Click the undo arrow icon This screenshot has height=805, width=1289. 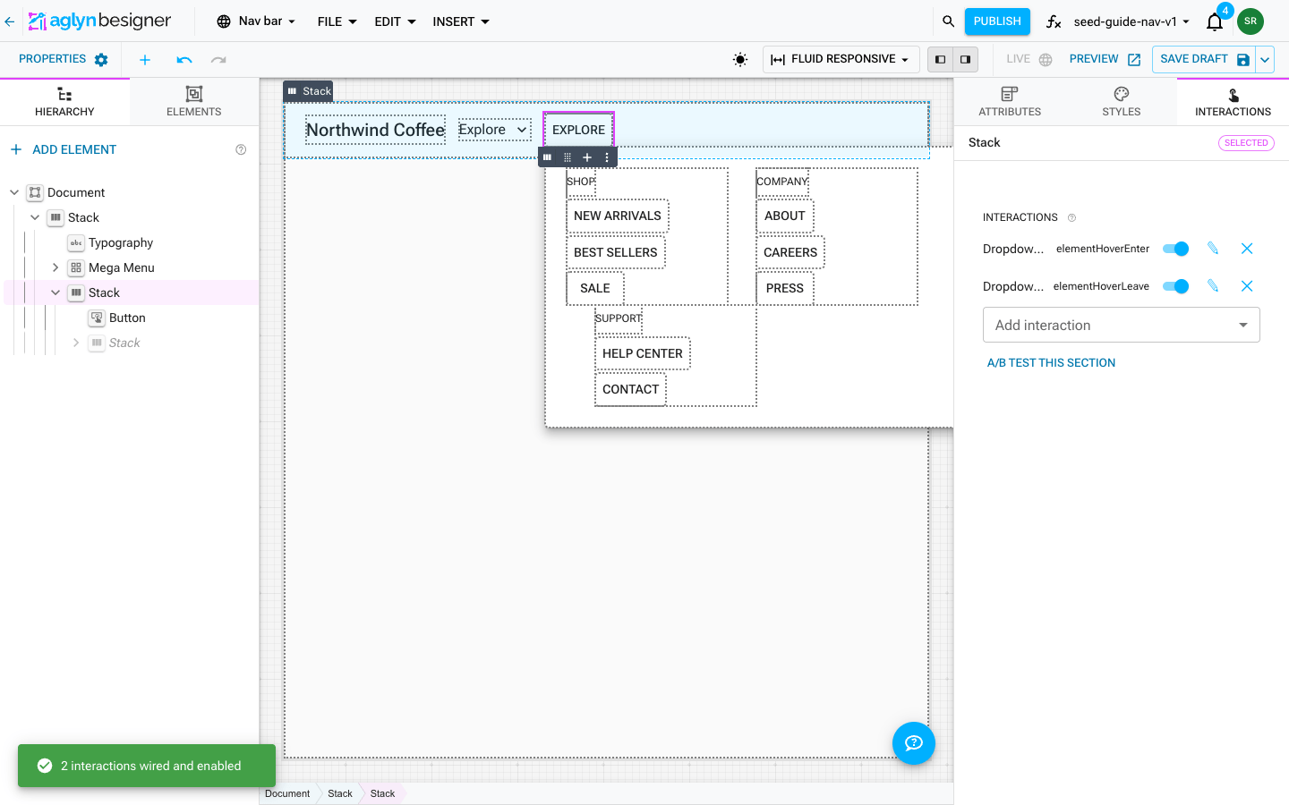[184, 60]
